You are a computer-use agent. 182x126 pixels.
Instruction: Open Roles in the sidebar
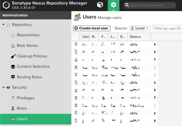click(x=22, y=108)
